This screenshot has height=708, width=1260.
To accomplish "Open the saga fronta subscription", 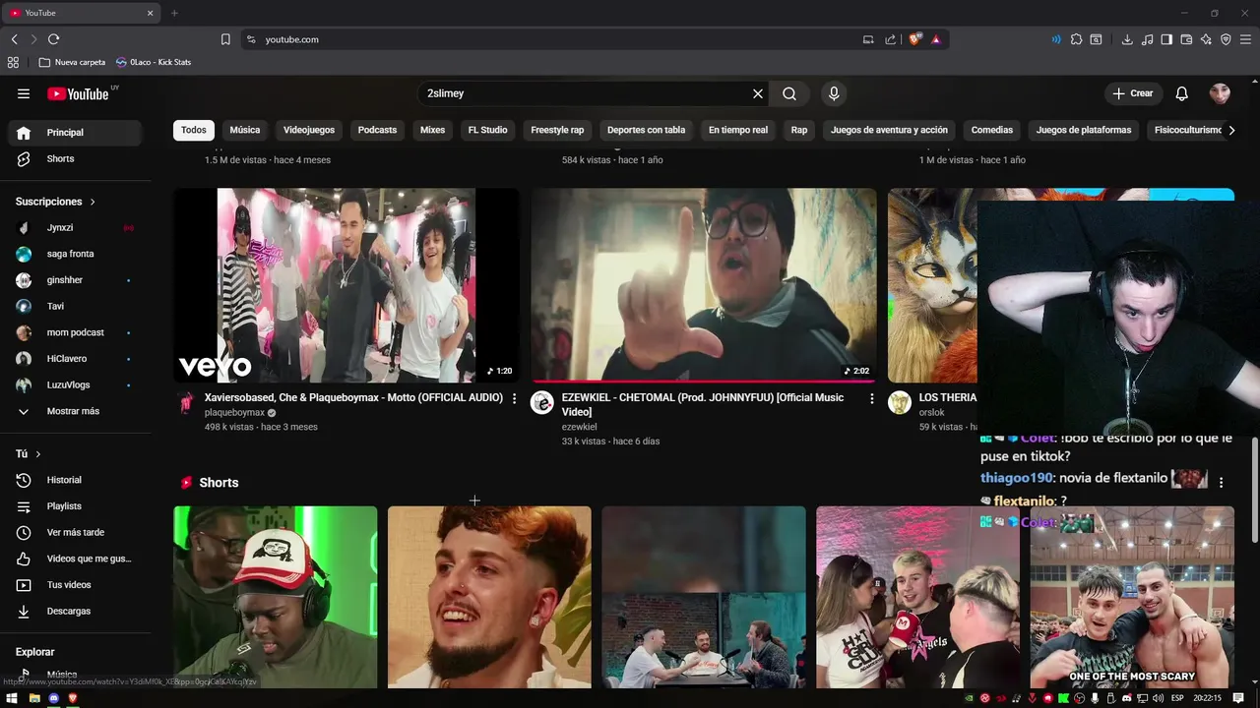I will [75, 254].
